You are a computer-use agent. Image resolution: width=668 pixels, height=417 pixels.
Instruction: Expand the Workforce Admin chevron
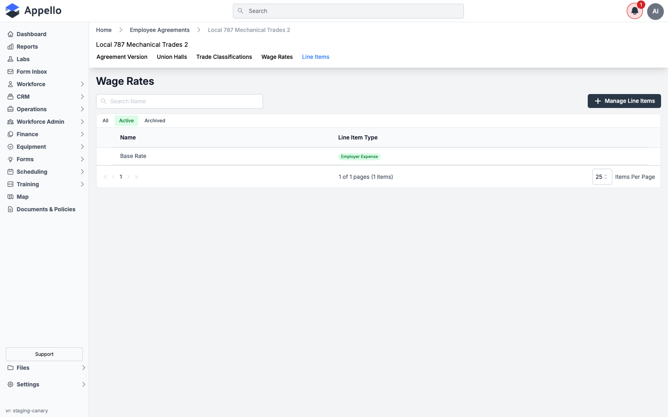pyautogui.click(x=82, y=122)
